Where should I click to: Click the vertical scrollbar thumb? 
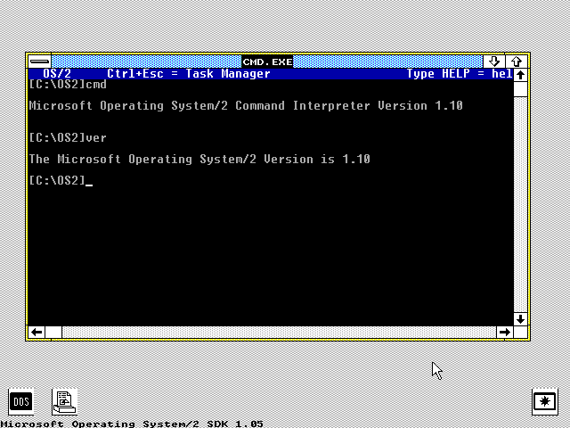(x=520, y=89)
